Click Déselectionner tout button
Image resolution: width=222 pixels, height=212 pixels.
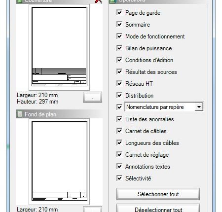pyautogui.click(x=158, y=208)
